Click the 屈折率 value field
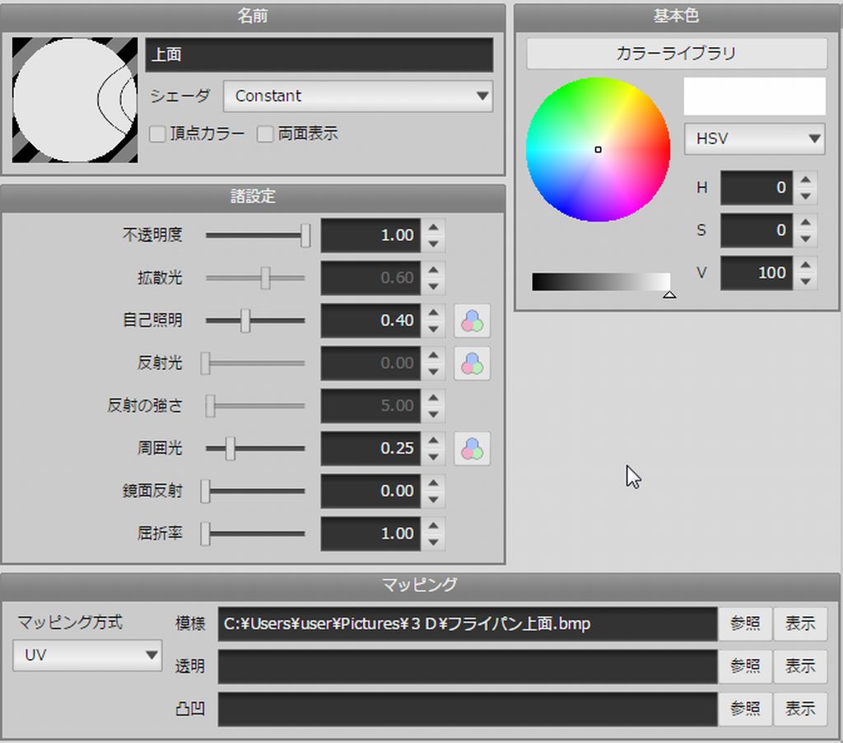 tap(371, 534)
